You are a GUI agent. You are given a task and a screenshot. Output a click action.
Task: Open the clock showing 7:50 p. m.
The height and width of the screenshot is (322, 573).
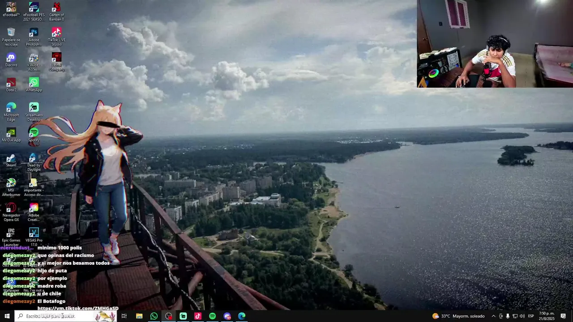click(x=547, y=316)
